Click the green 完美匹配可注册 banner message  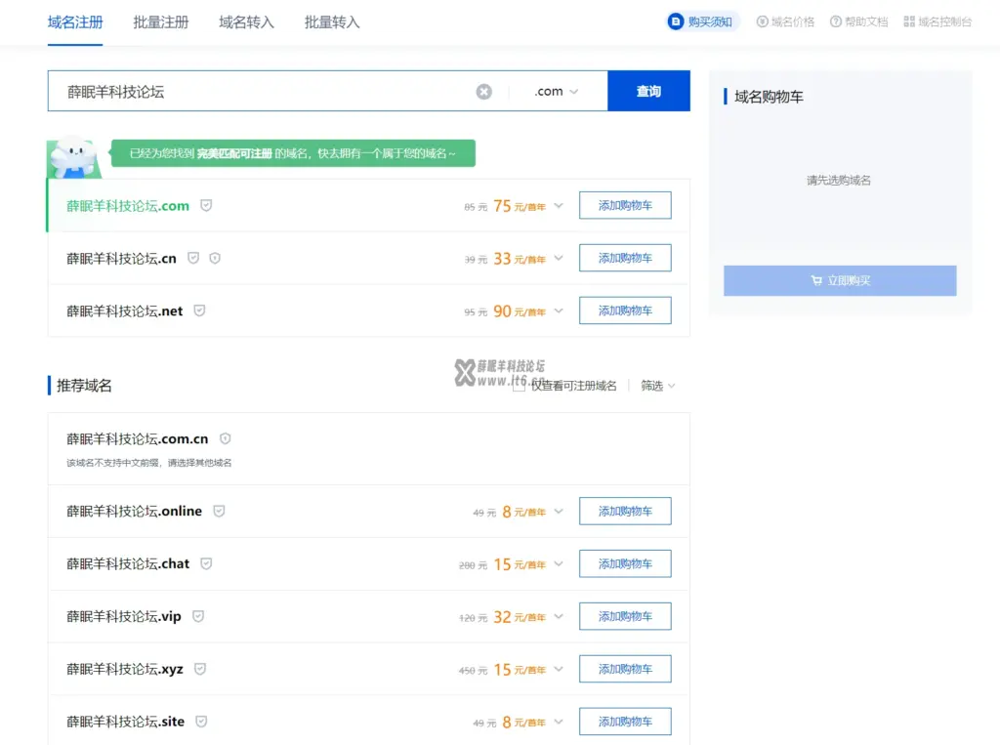click(293, 153)
